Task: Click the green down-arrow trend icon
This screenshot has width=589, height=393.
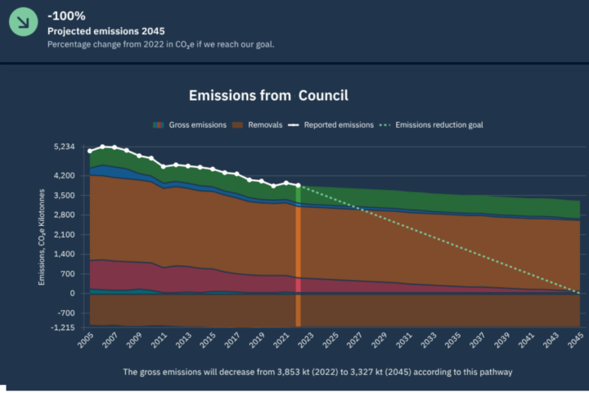Action: click(x=23, y=23)
